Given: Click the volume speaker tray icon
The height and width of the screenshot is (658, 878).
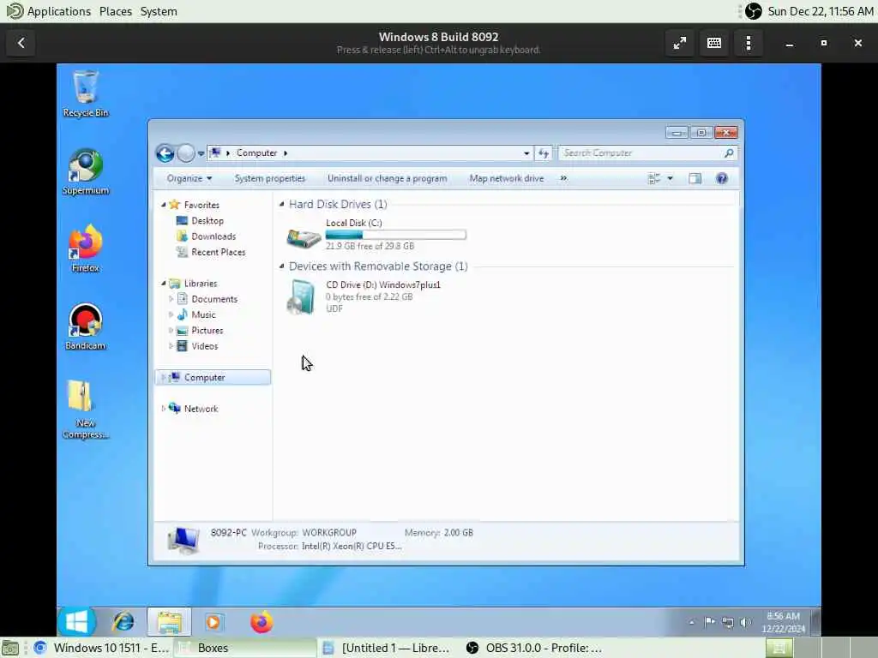Looking at the screenshot, I should (x=745, y=622).
